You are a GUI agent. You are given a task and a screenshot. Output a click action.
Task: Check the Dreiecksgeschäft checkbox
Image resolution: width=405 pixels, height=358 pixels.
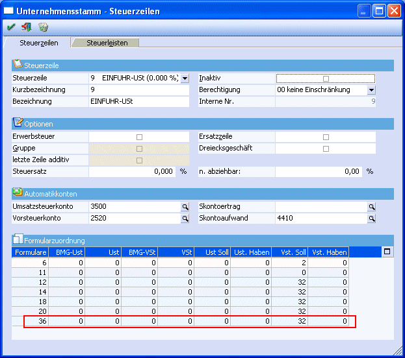pos(326,149)
